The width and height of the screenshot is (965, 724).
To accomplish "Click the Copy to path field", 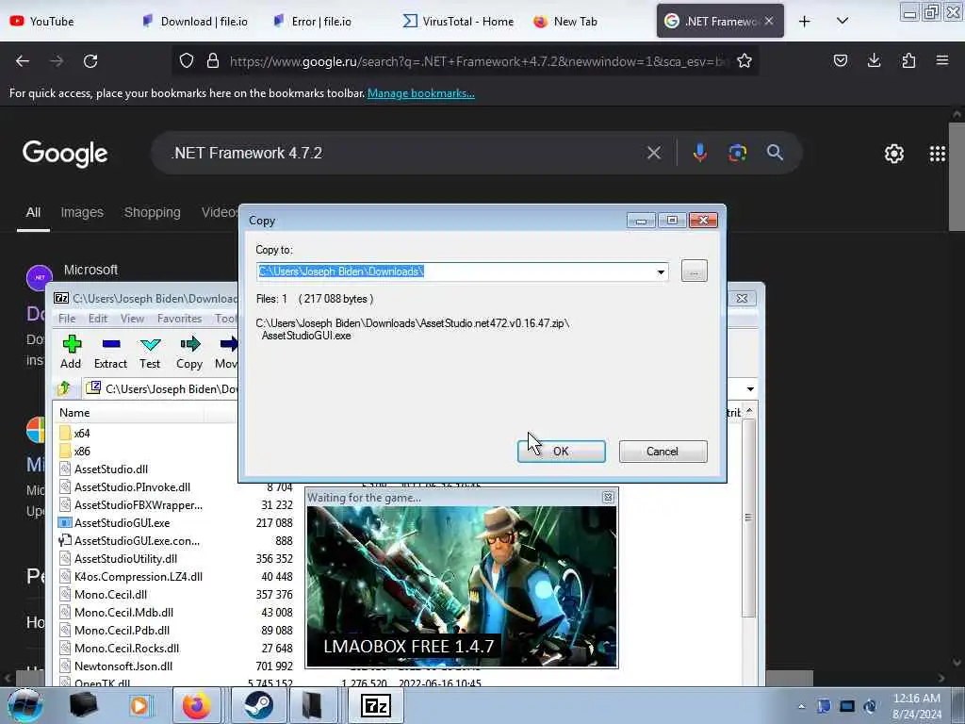I will pyautogui.click(x=455, y=271).
